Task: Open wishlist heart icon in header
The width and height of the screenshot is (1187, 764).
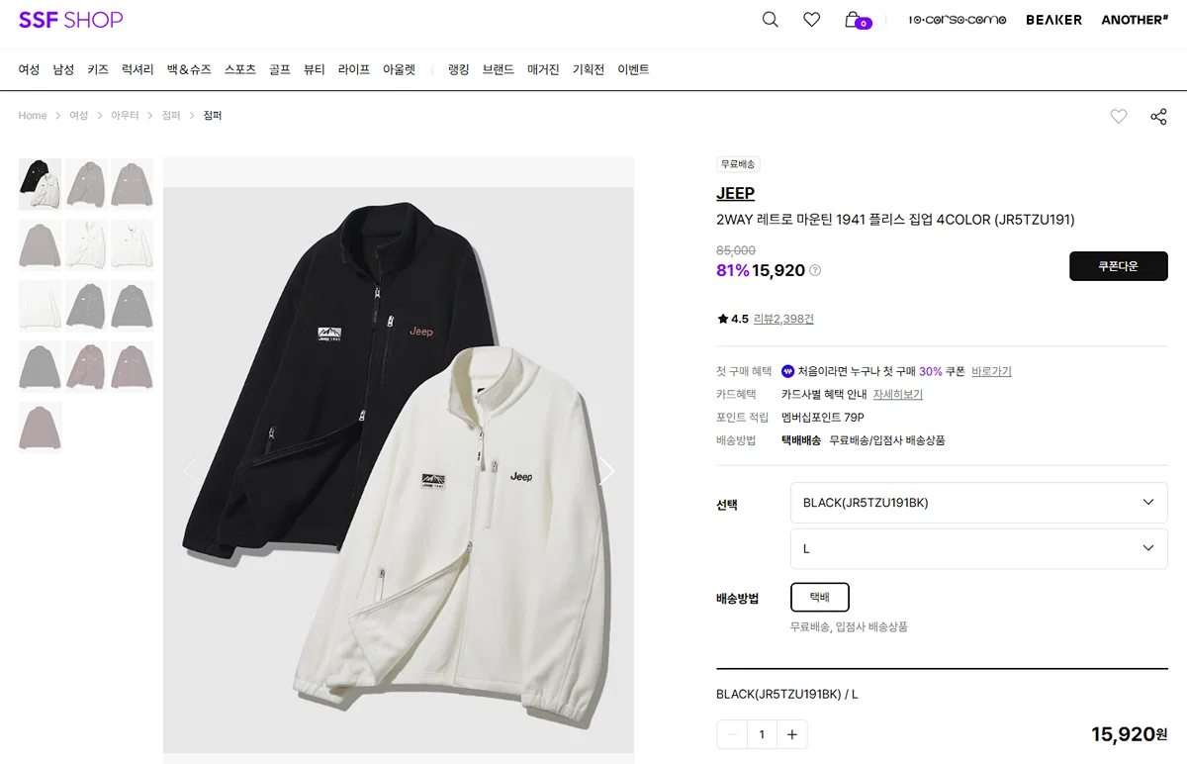Action: click(x=811, y=20)
